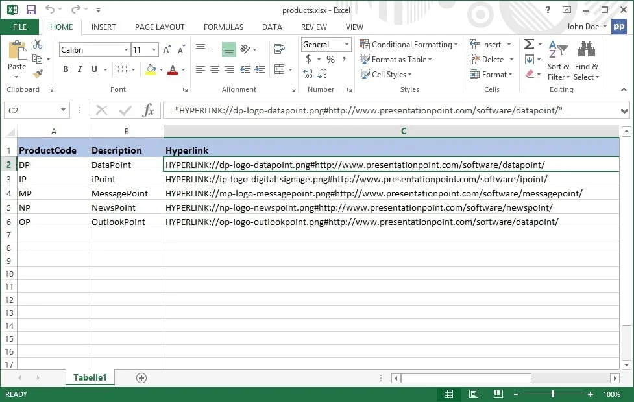Add a new sheet with the plus button
The image size is (634, 402).
click(141, 377)
